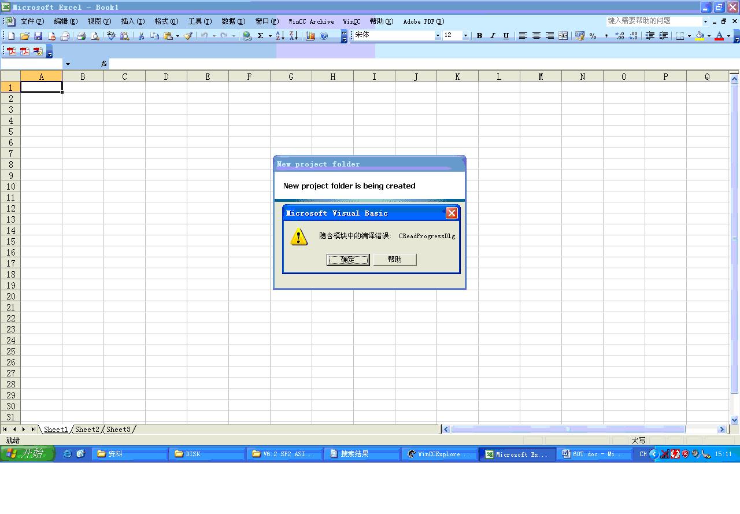Click the New blank workbook icon
This screenshot has height=514, width=740.
point(11,36)
